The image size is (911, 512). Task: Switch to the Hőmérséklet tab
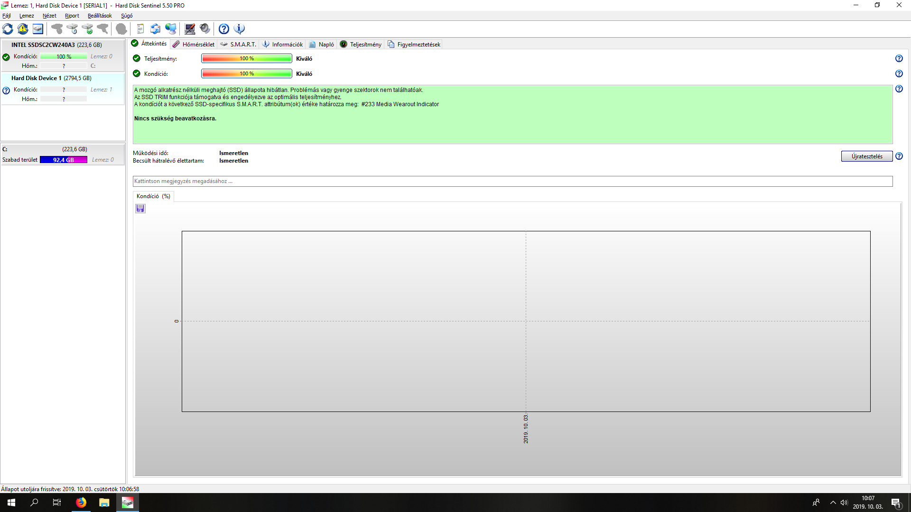[x=194, y=44]
